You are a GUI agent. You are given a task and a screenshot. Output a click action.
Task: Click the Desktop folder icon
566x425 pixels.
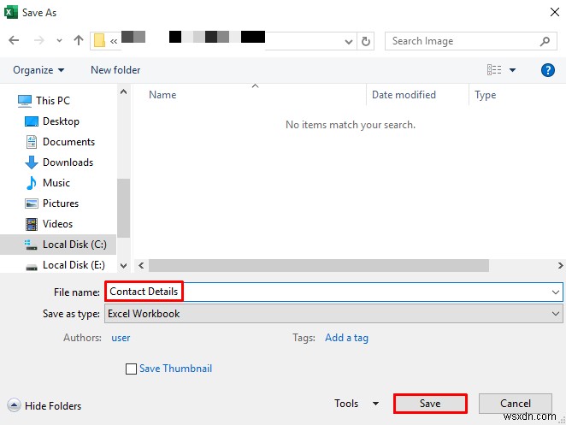point(32,121)
